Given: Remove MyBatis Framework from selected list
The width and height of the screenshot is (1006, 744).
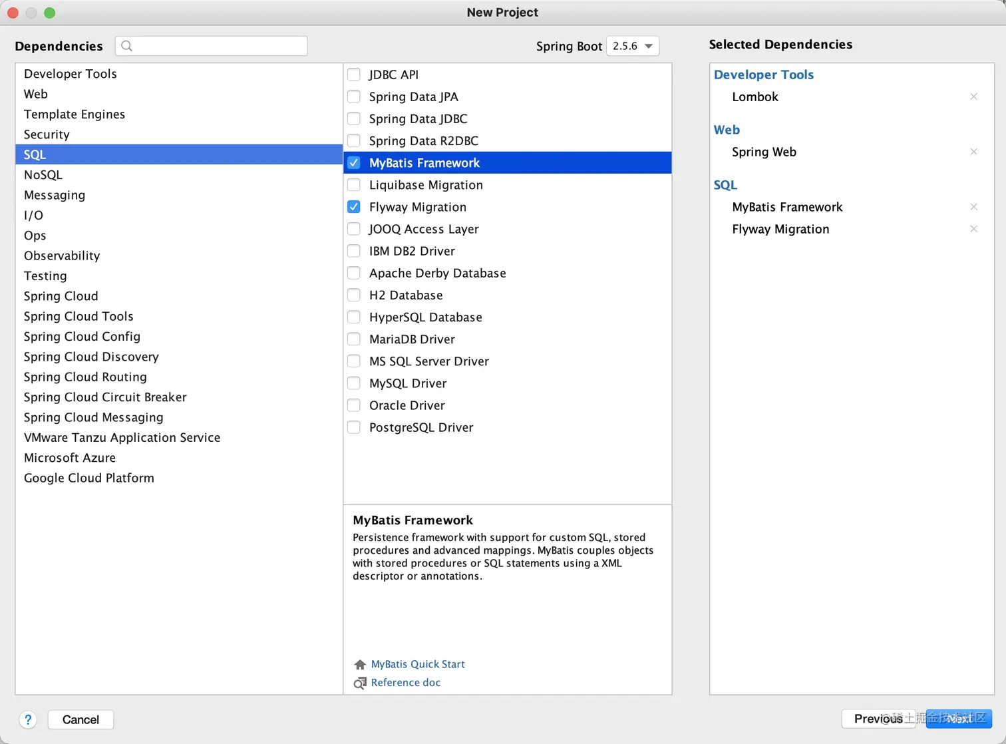Looking at the screenshot, I should tap(973, 207).
